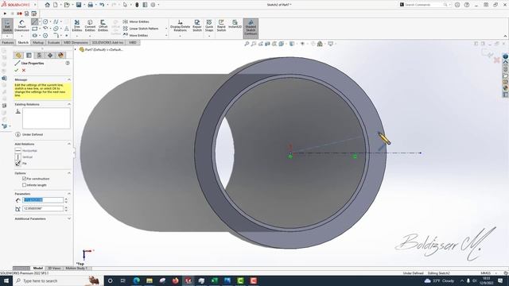Click the Offset Entities tool
Image resolution: width=509 pixels, height=286 pixels.
tap(103, 25)
